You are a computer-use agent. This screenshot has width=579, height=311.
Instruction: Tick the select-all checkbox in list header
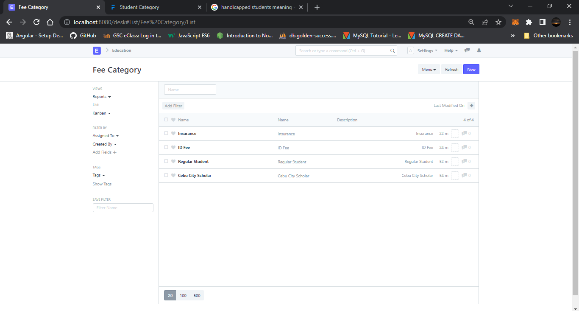[x=166, y=120]
